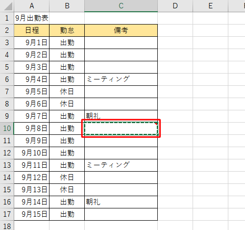Image resolution: width=245 pixels, height=230 pixels.
Task: Select the date cell 9月13日
Action: coord(32,190)
